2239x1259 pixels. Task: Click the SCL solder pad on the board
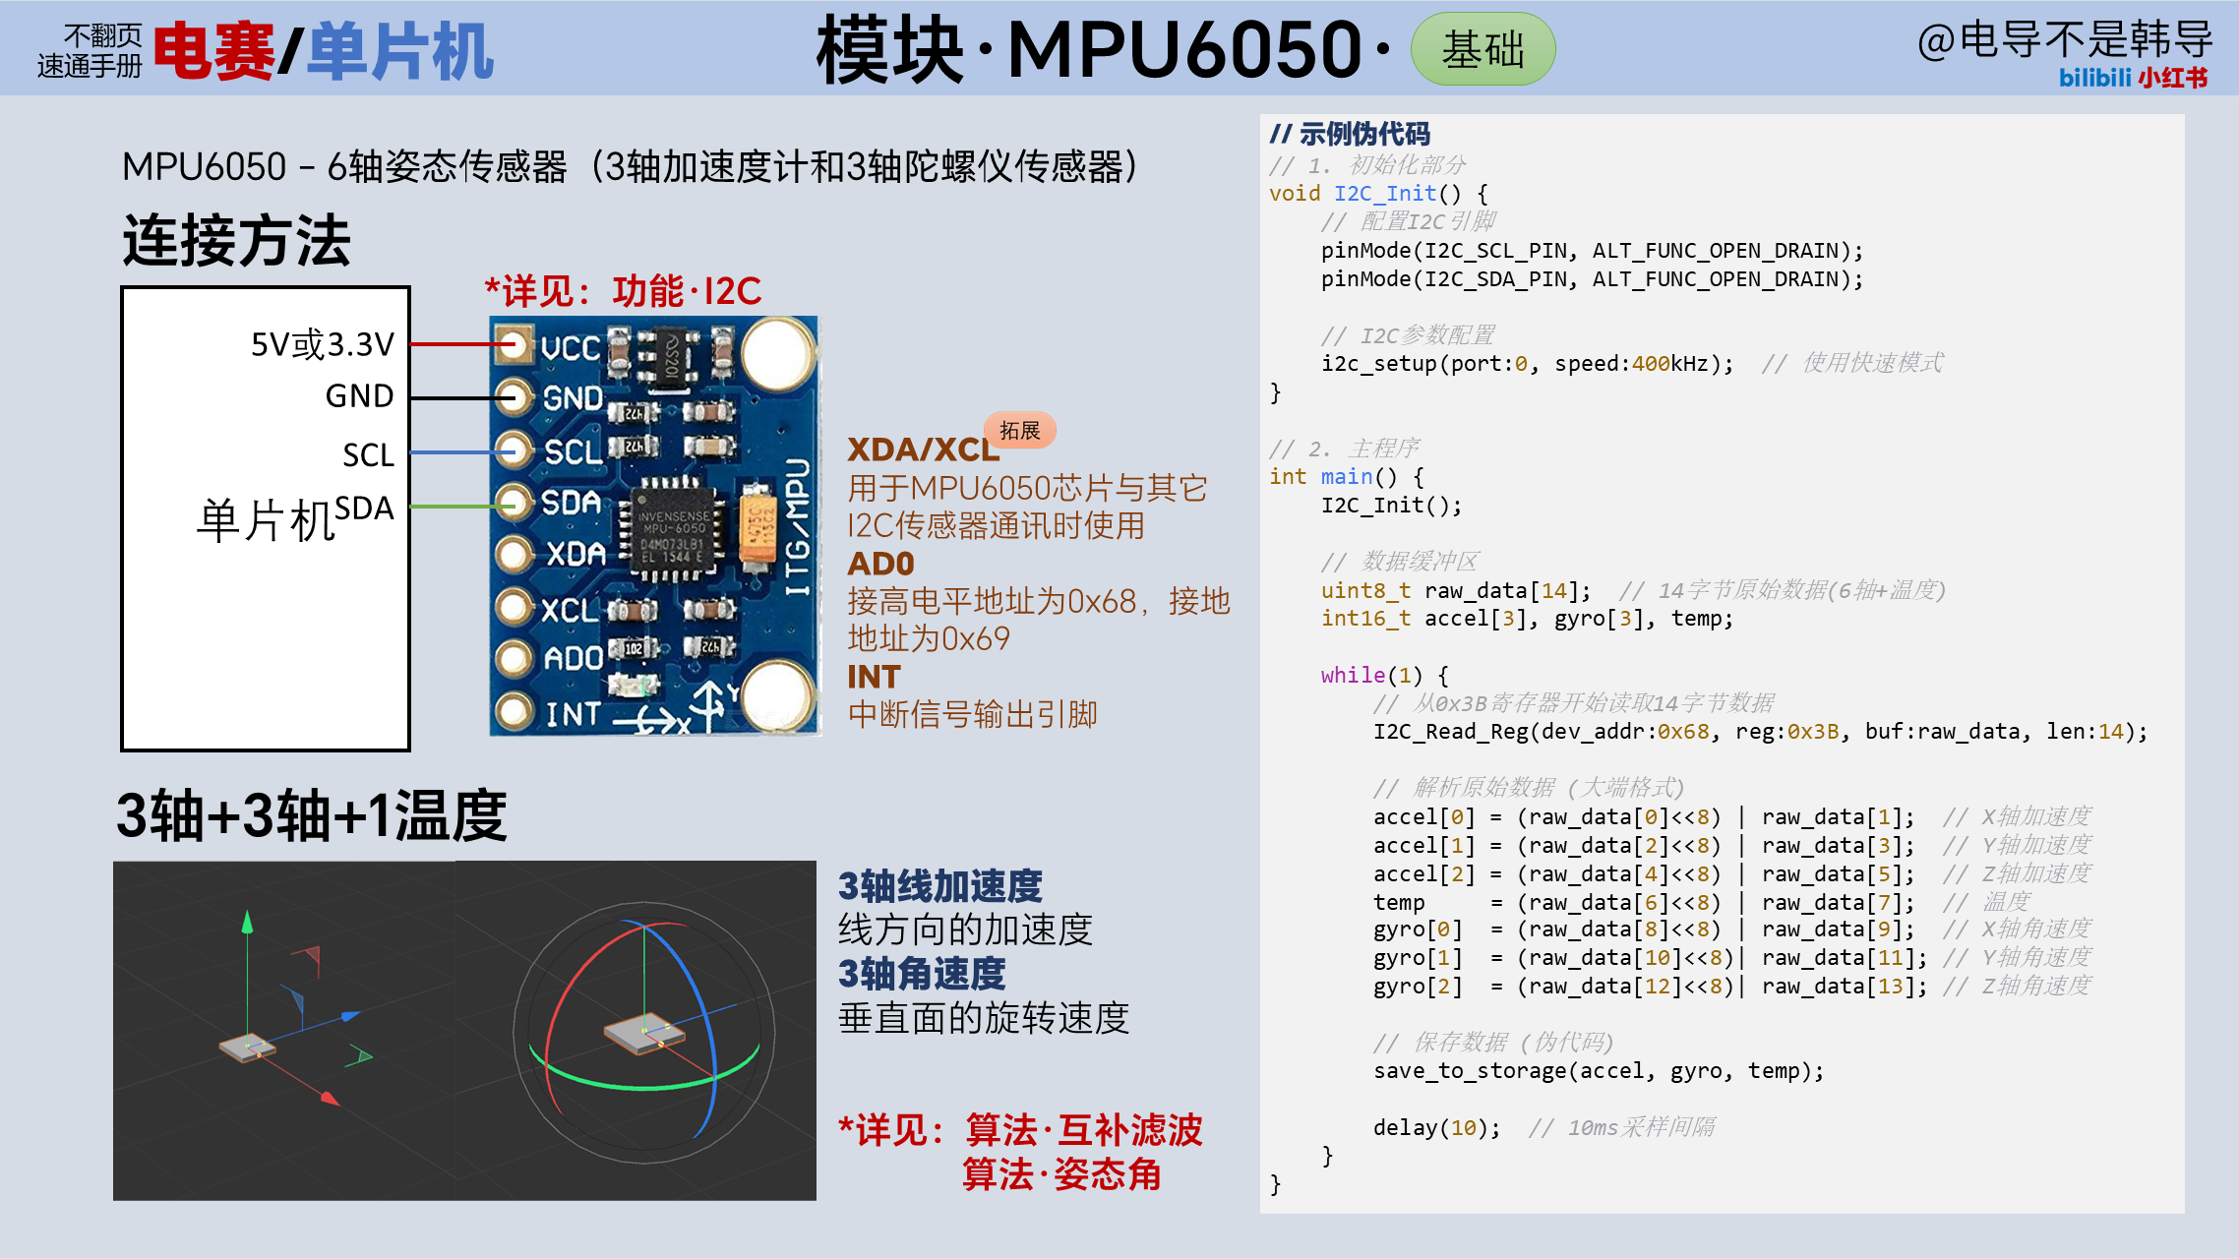point(513,451)
